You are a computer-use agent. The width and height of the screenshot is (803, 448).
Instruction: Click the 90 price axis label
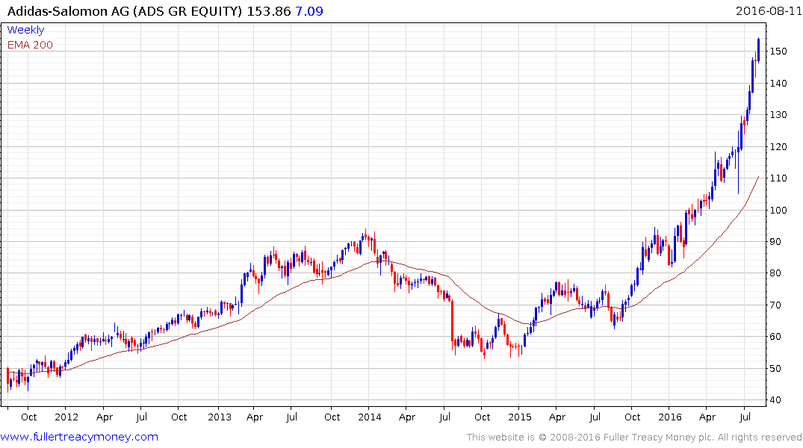click(775, 242)
